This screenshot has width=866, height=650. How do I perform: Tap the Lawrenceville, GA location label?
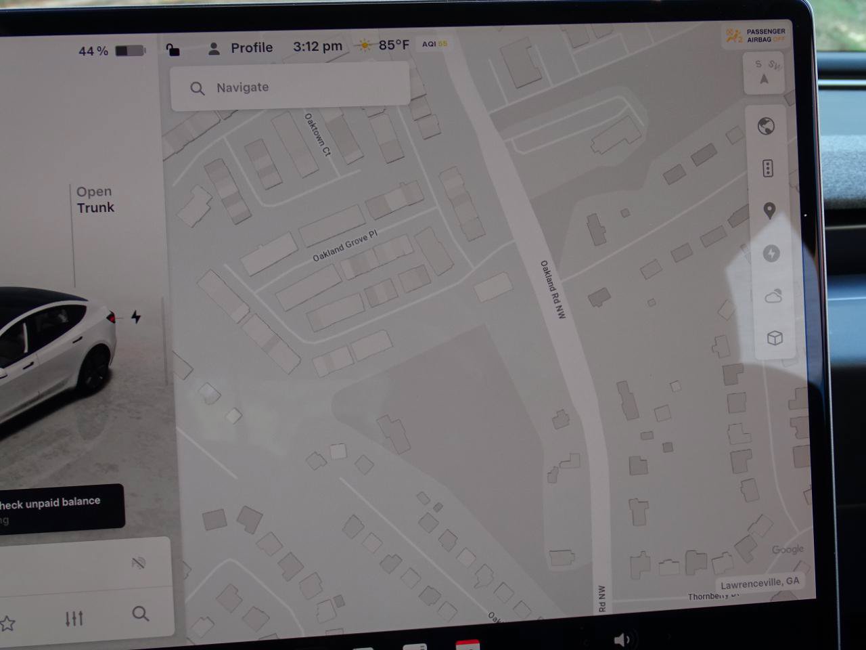(x=760, y=582)
